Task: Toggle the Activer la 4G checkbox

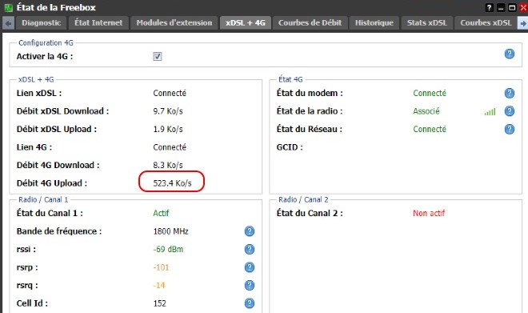Action: point(158,56)
